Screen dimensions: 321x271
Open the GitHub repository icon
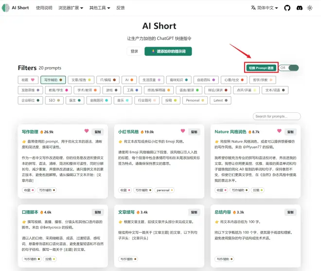click(x=287, y=8)
